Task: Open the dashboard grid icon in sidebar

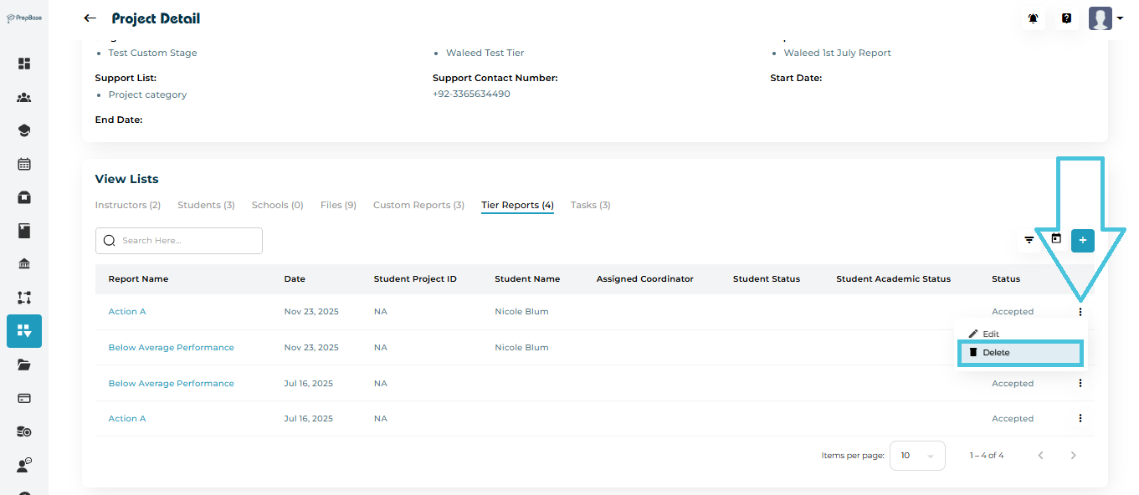Action: (x=24, y=64)
